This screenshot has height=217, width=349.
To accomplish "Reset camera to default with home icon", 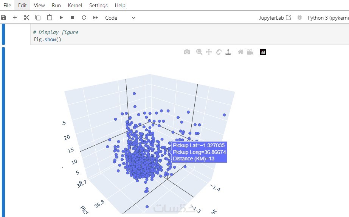I will click(x=240, y=52).
